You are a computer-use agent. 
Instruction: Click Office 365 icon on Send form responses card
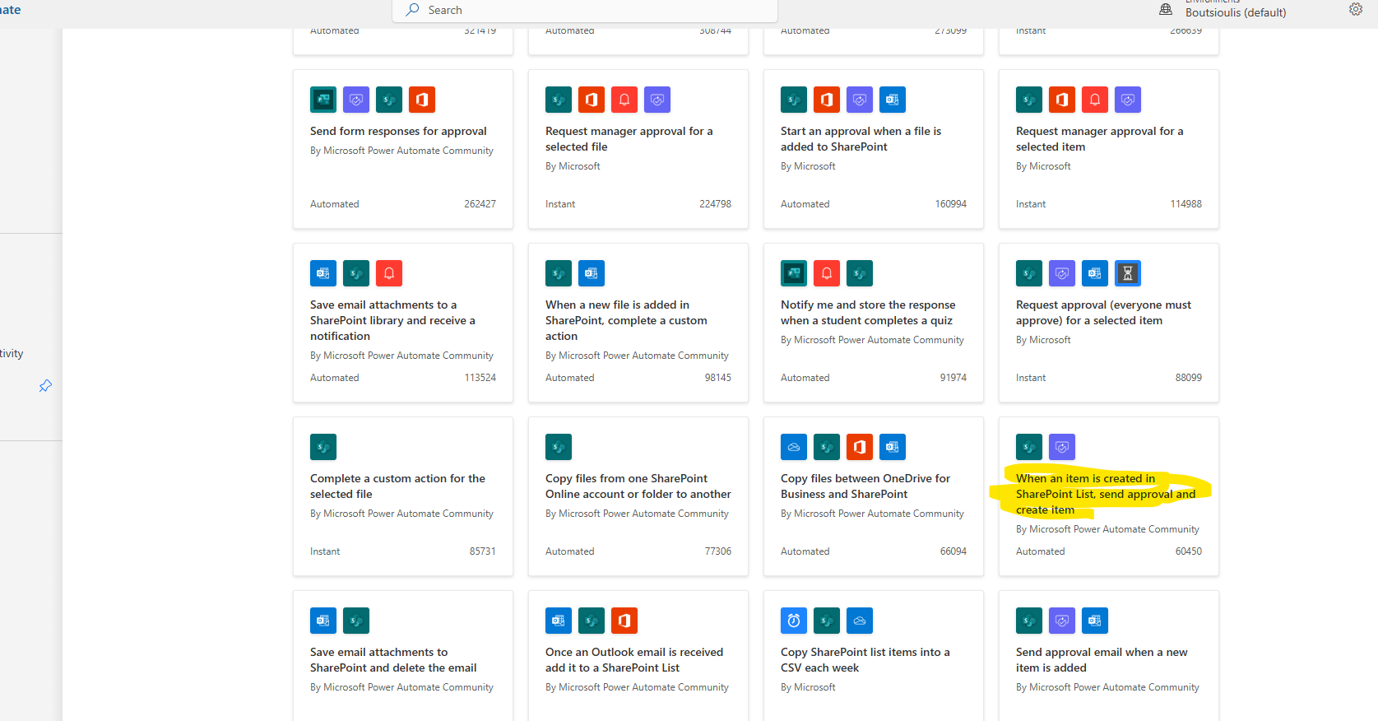pyautogui.click(x=422, y=100)
